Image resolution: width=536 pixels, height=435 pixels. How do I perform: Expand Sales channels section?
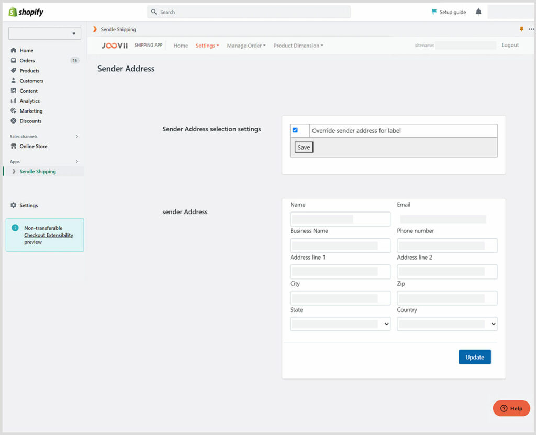click(77, 136)
